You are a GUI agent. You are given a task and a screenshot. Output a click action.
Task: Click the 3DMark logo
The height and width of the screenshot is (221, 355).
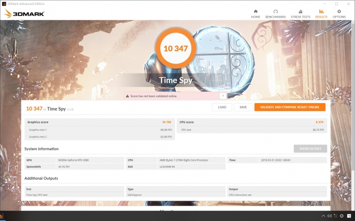[24, 14]
